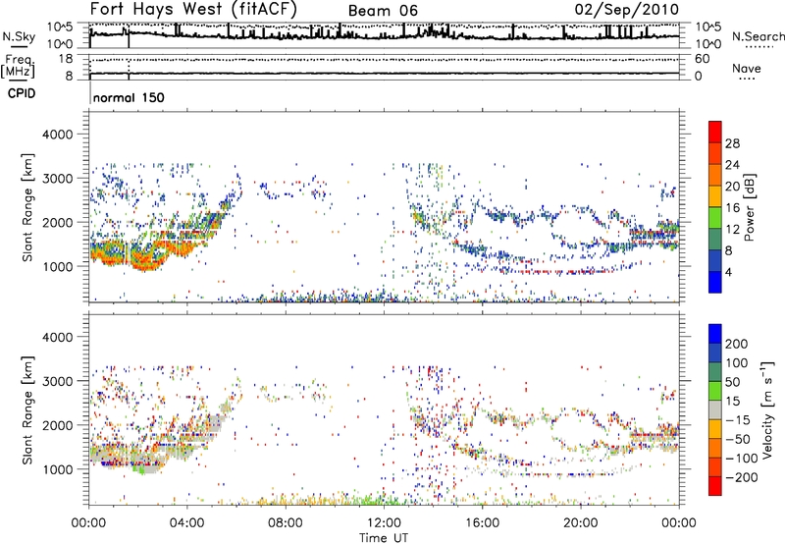Screen dimensions: 785x544
Task: Select the "Freq. [MHz]" axis label
Action: click(x=18, y=67)
